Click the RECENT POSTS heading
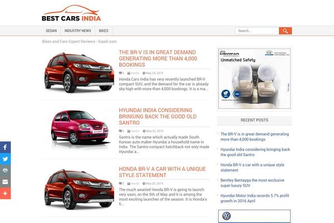334x223 pixels. (254, 120)
